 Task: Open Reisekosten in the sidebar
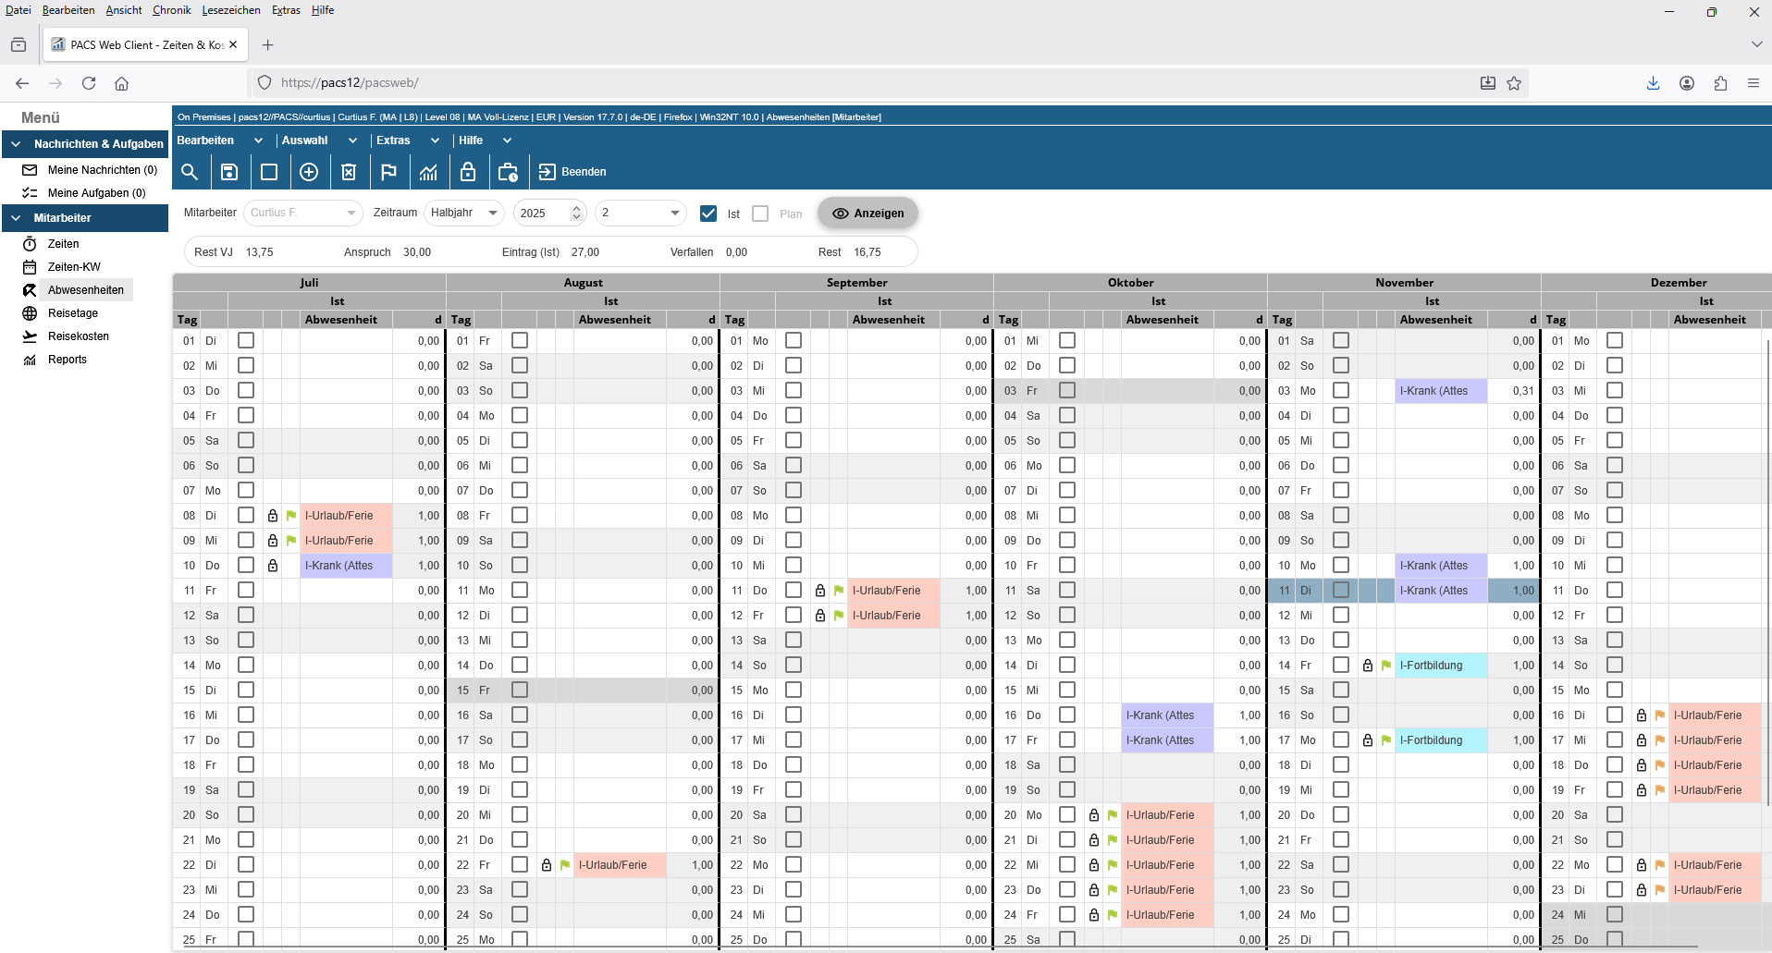tap(79, 336)
